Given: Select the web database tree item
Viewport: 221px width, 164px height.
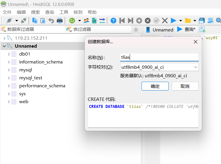Looking at the screenshot, I should 24,102.
